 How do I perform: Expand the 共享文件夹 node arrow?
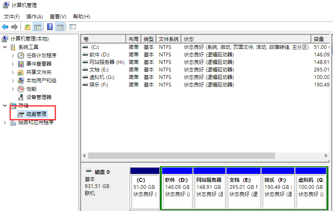pyautogui.click(x=13, y=72)
